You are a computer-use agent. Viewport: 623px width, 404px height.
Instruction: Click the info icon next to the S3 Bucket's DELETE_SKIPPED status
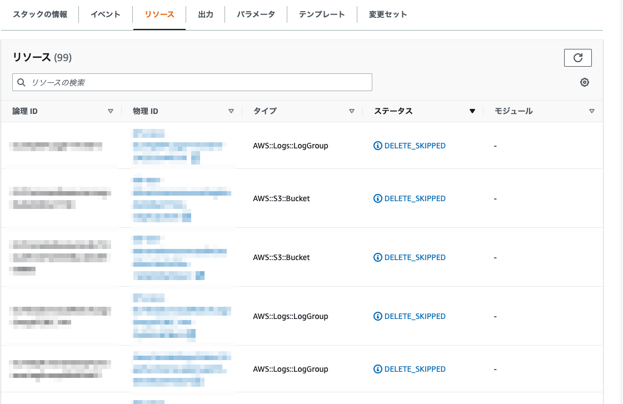coord(377,198)
